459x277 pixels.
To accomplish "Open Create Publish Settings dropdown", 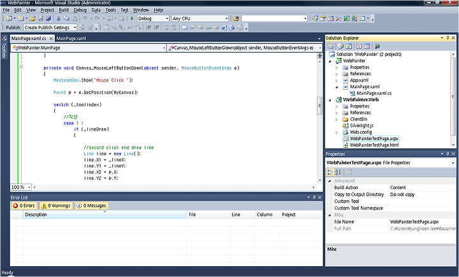I will pos(75,27).
